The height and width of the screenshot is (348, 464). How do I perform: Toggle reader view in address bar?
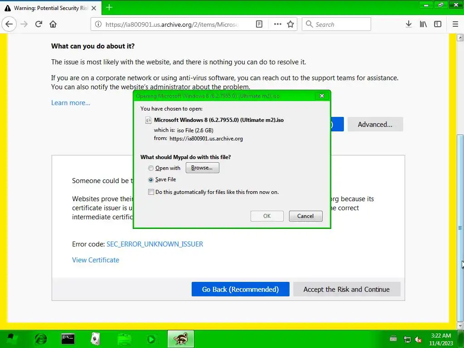click(x=259, y=24)
